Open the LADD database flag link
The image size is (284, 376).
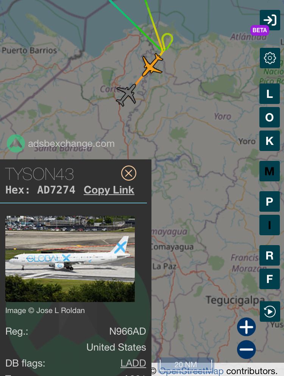point(133,363)
